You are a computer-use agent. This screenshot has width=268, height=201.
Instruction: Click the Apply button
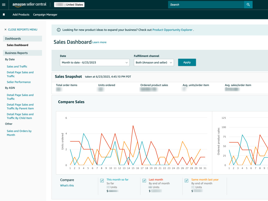187,62
